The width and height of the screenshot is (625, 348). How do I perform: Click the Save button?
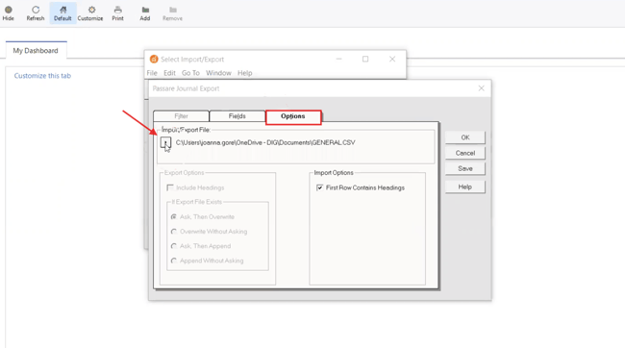click(465, 168)
